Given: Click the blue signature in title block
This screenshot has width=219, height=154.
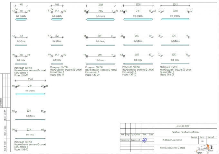Looking at the screenshot, I should tap(145, 140).
